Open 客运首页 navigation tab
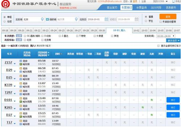 tap(112, 8)
